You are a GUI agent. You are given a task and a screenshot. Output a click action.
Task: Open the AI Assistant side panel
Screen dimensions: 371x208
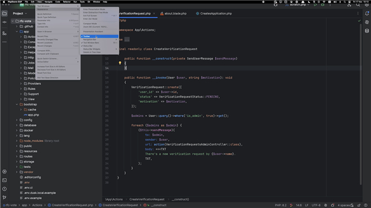tap(367, 22)
